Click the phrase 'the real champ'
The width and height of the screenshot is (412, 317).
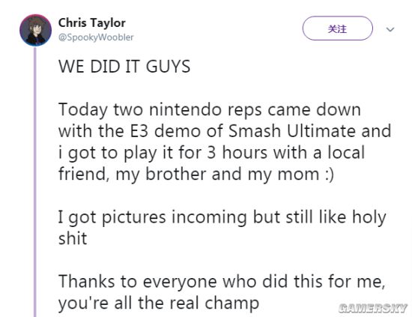click(x=199, y=303)
